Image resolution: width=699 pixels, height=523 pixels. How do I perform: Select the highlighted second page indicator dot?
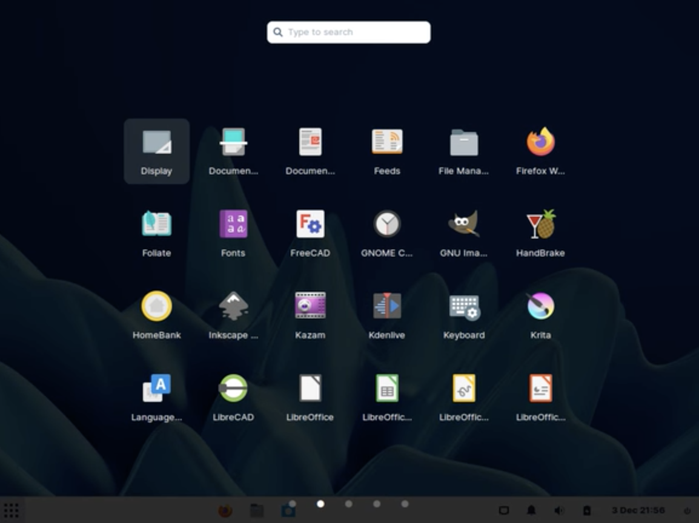click(x=320, y=504)
